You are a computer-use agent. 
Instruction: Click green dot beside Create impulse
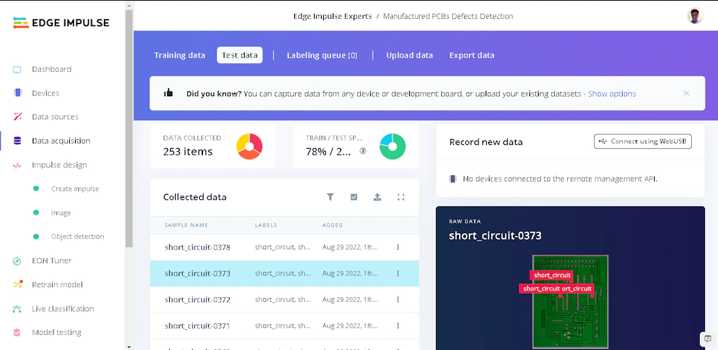click(36, 188)
